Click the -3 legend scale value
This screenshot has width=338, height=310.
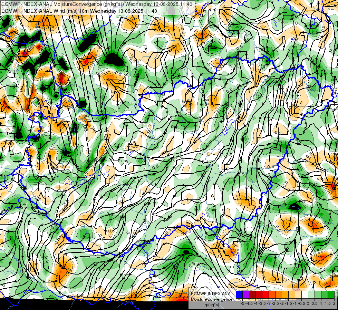coord(269,303)
